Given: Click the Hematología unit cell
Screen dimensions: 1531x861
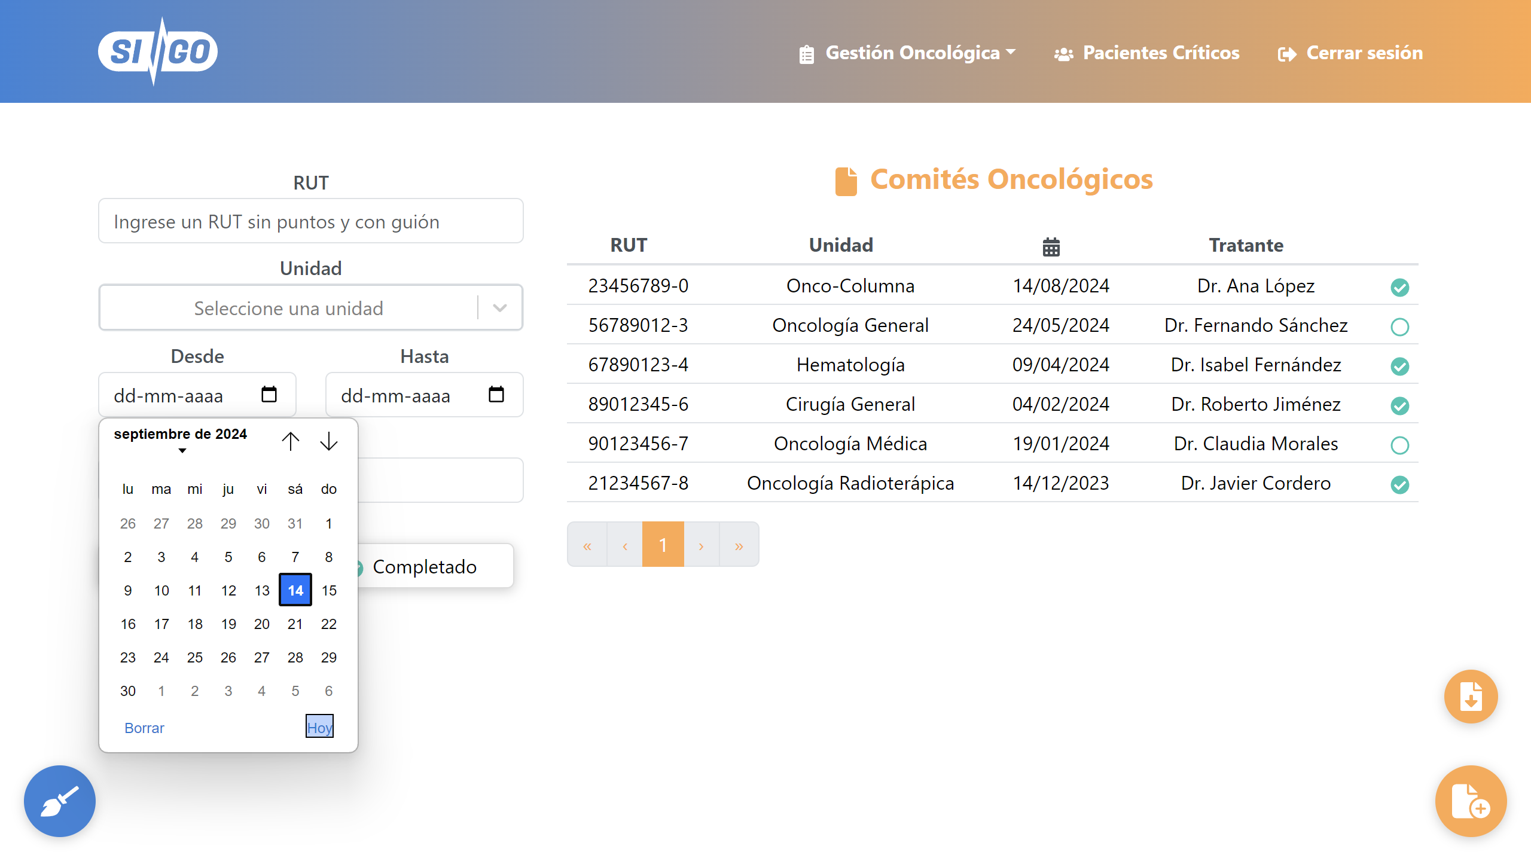Looking at the screenshot, I should point(850,365).
